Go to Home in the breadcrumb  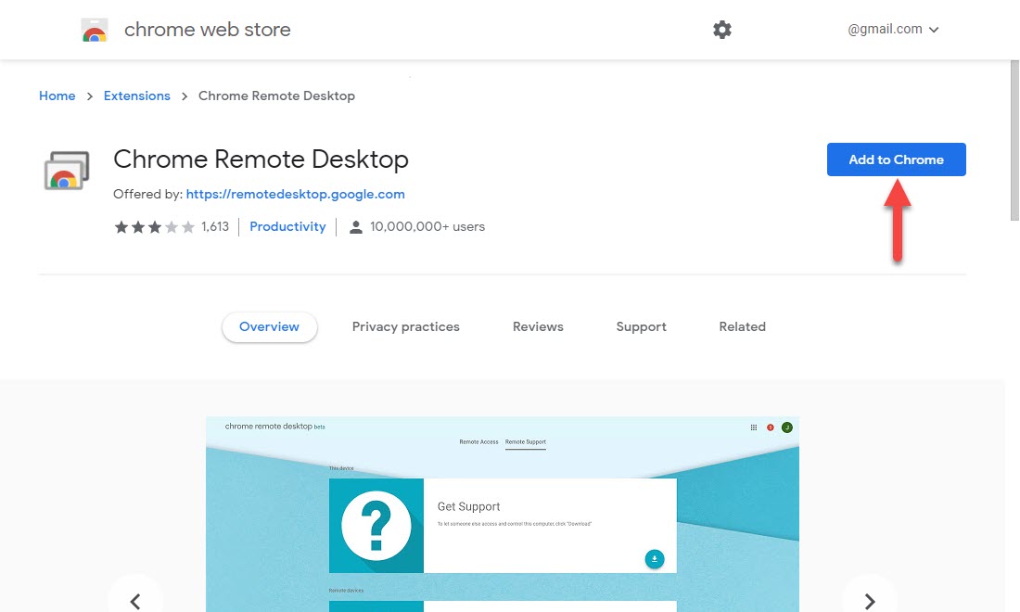(x=57, y=96)
